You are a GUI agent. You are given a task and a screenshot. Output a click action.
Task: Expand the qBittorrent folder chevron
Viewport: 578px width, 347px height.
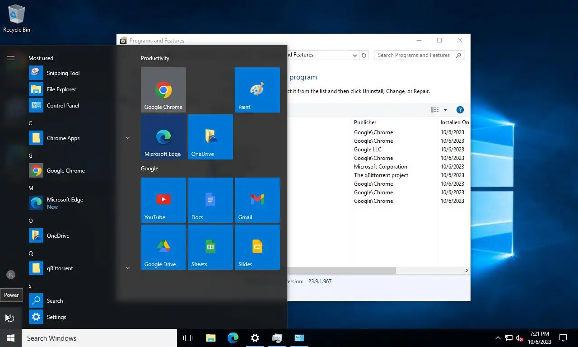point(128,268)
